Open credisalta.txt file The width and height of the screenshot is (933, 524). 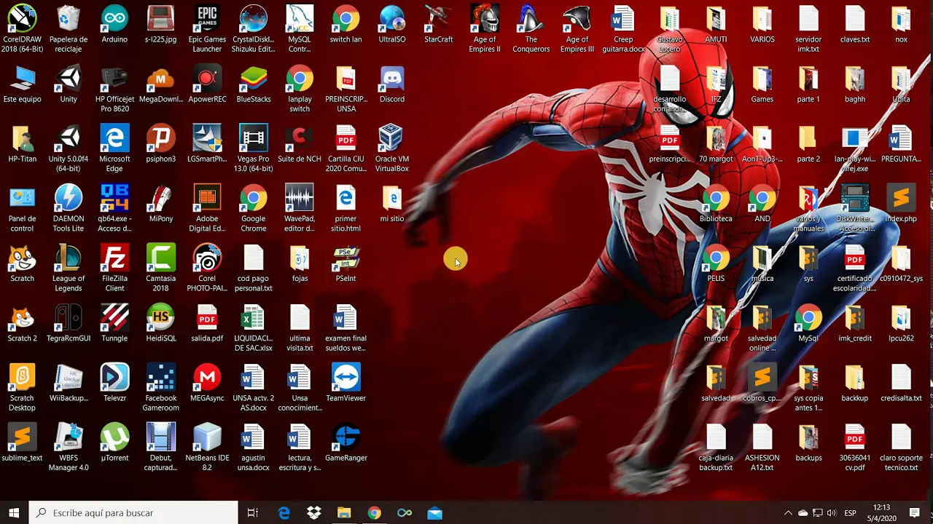pyautogui.click(x=901, y=382)
